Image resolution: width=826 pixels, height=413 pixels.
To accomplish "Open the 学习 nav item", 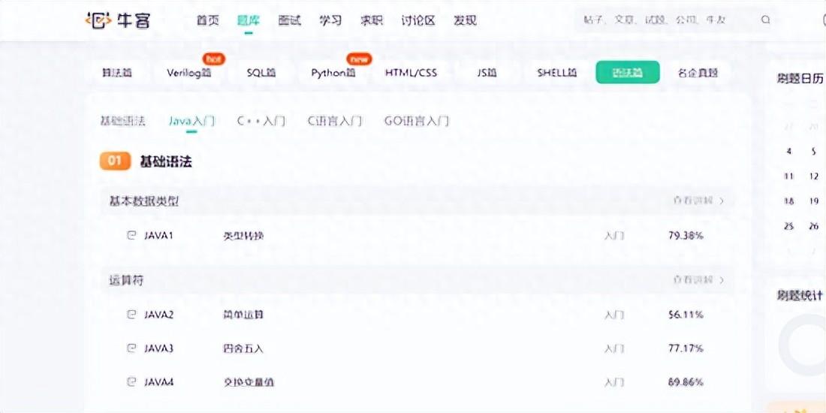I will coord(330,20).
